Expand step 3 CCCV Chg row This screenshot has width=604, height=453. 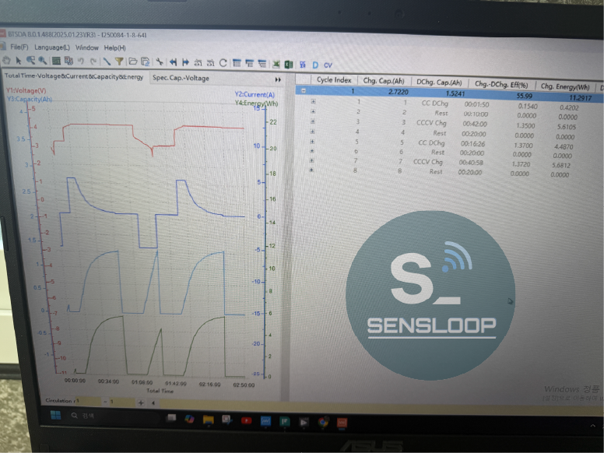pyautogui.click(x=313, y=122)
